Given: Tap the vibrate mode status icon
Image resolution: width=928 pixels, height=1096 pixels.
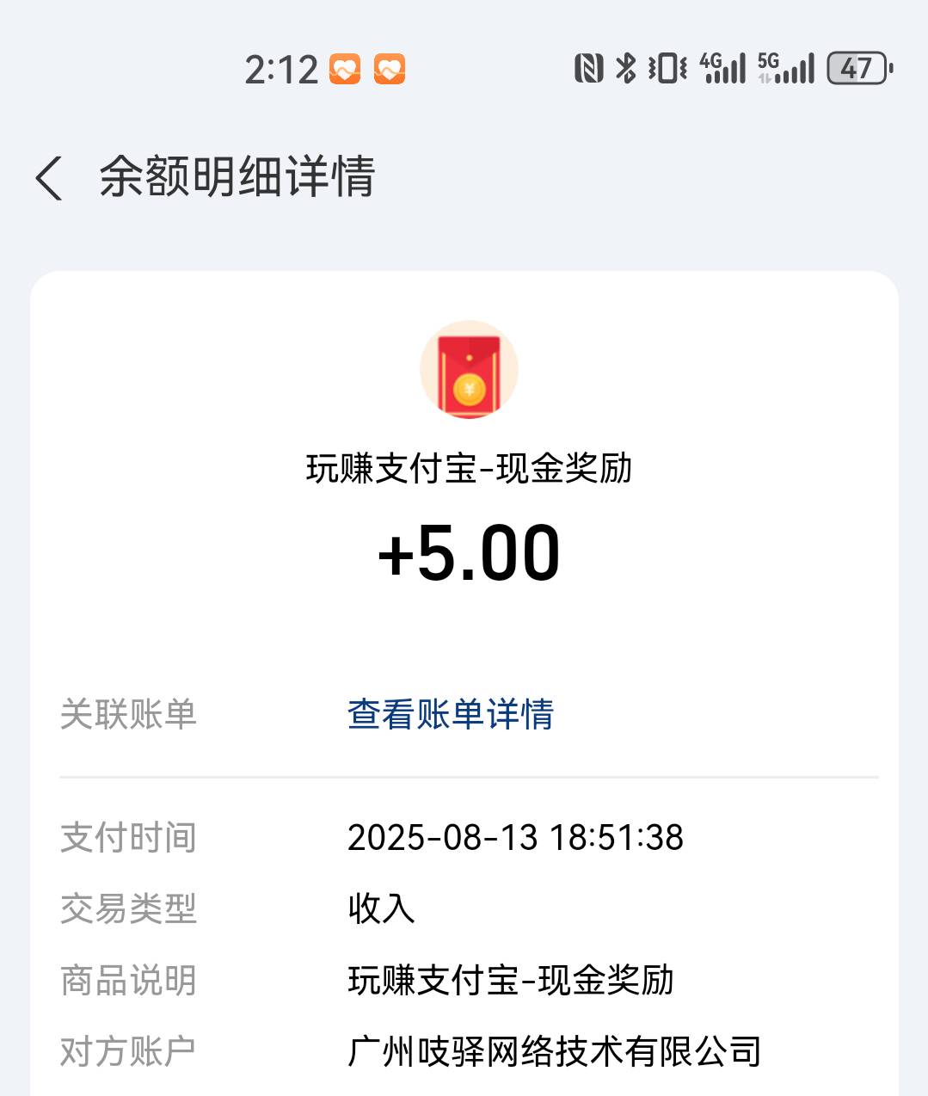Looking at the screenshot, I should (667, 68).
